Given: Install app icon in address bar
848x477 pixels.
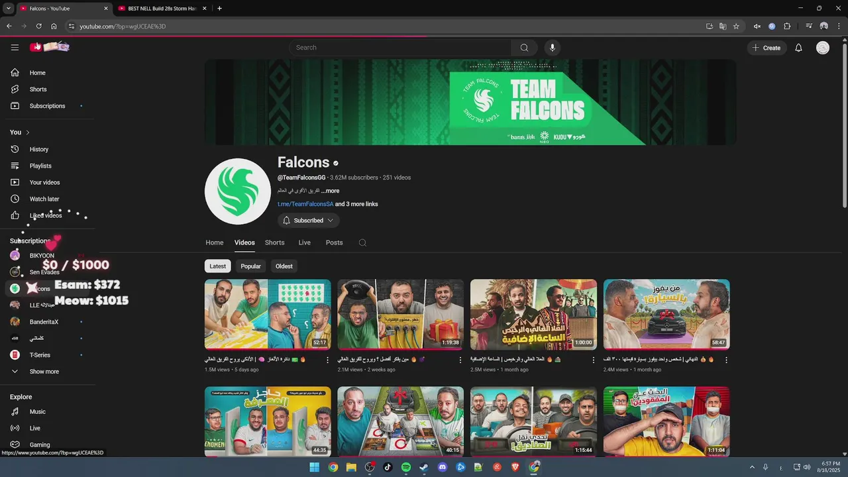Looking at the screenshot, I should coord(710,26).
